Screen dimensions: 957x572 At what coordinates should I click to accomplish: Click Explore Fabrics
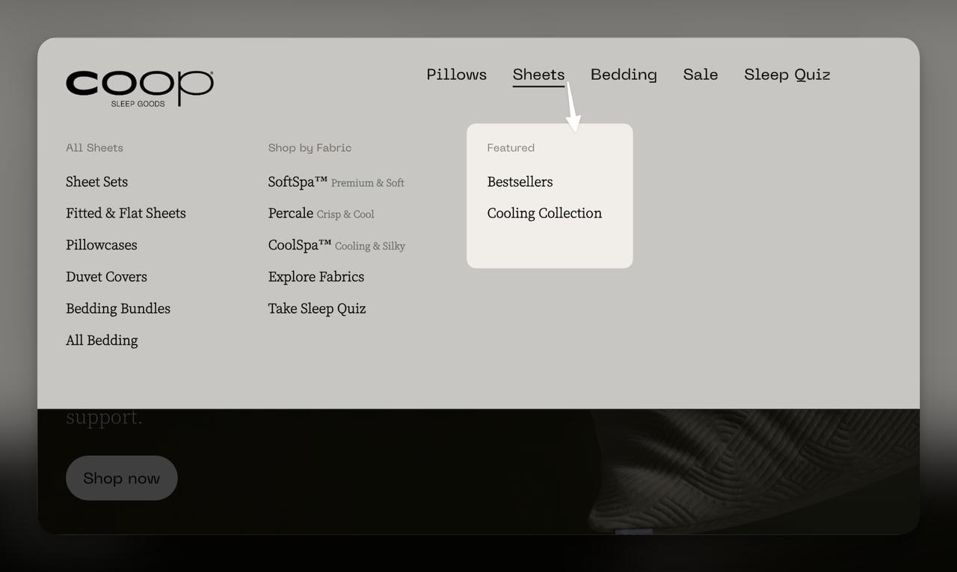tap(316, 276)
